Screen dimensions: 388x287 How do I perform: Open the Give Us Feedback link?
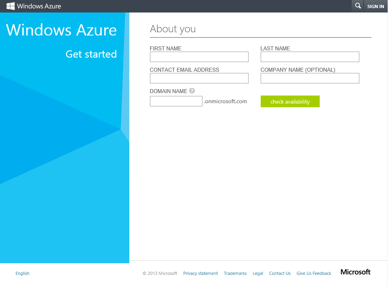[x=314, y=273]
